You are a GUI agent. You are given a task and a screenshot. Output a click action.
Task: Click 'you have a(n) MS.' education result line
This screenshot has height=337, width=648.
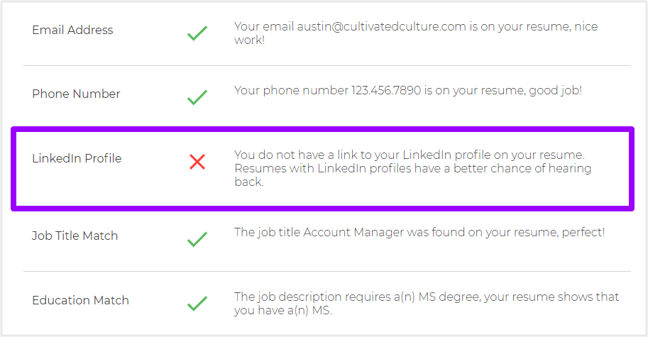point(283,311)
